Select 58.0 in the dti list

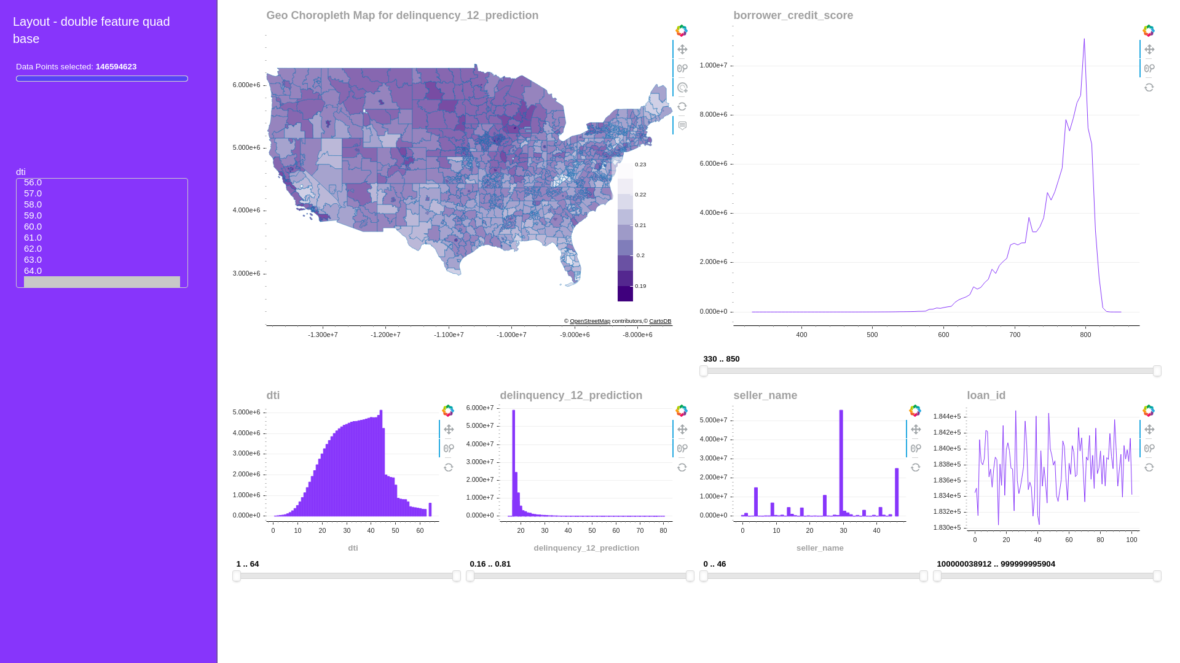coord(102,204)
